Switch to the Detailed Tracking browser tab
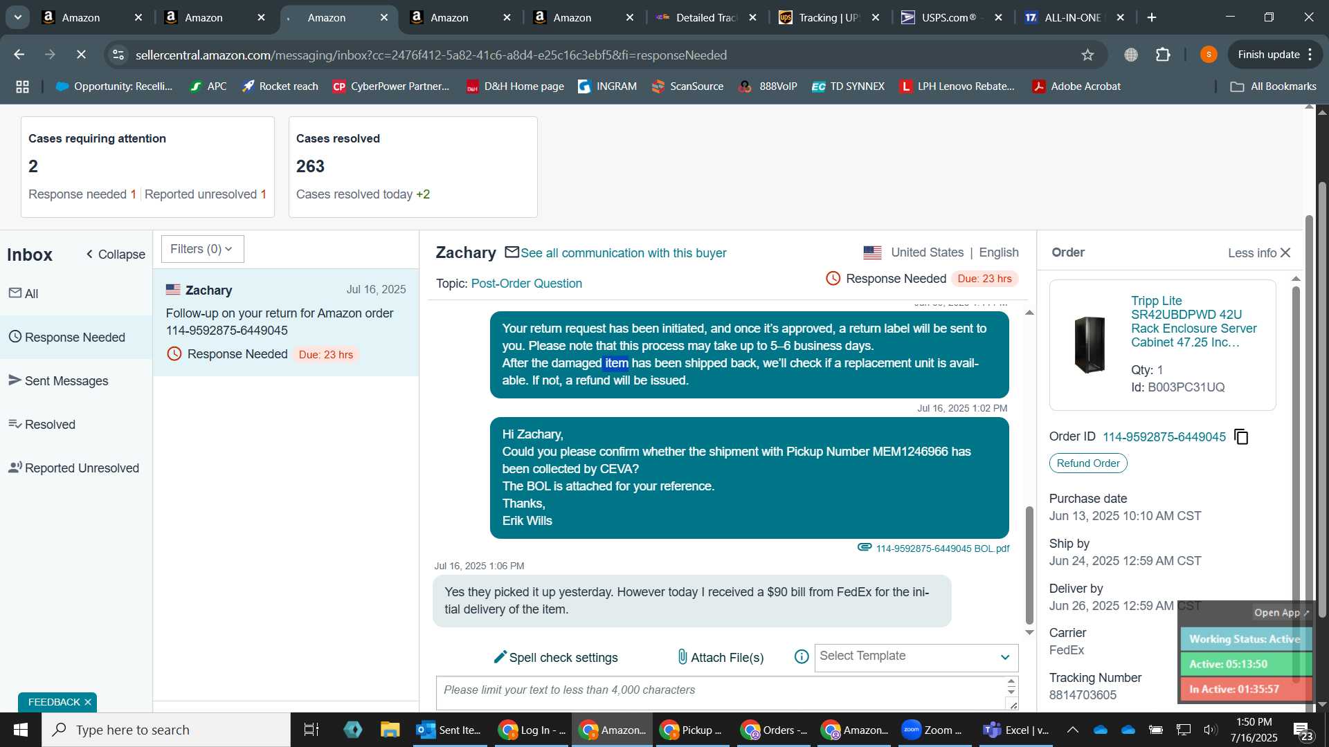This screenshot has height=747, width=1329. tap(706, 17)
